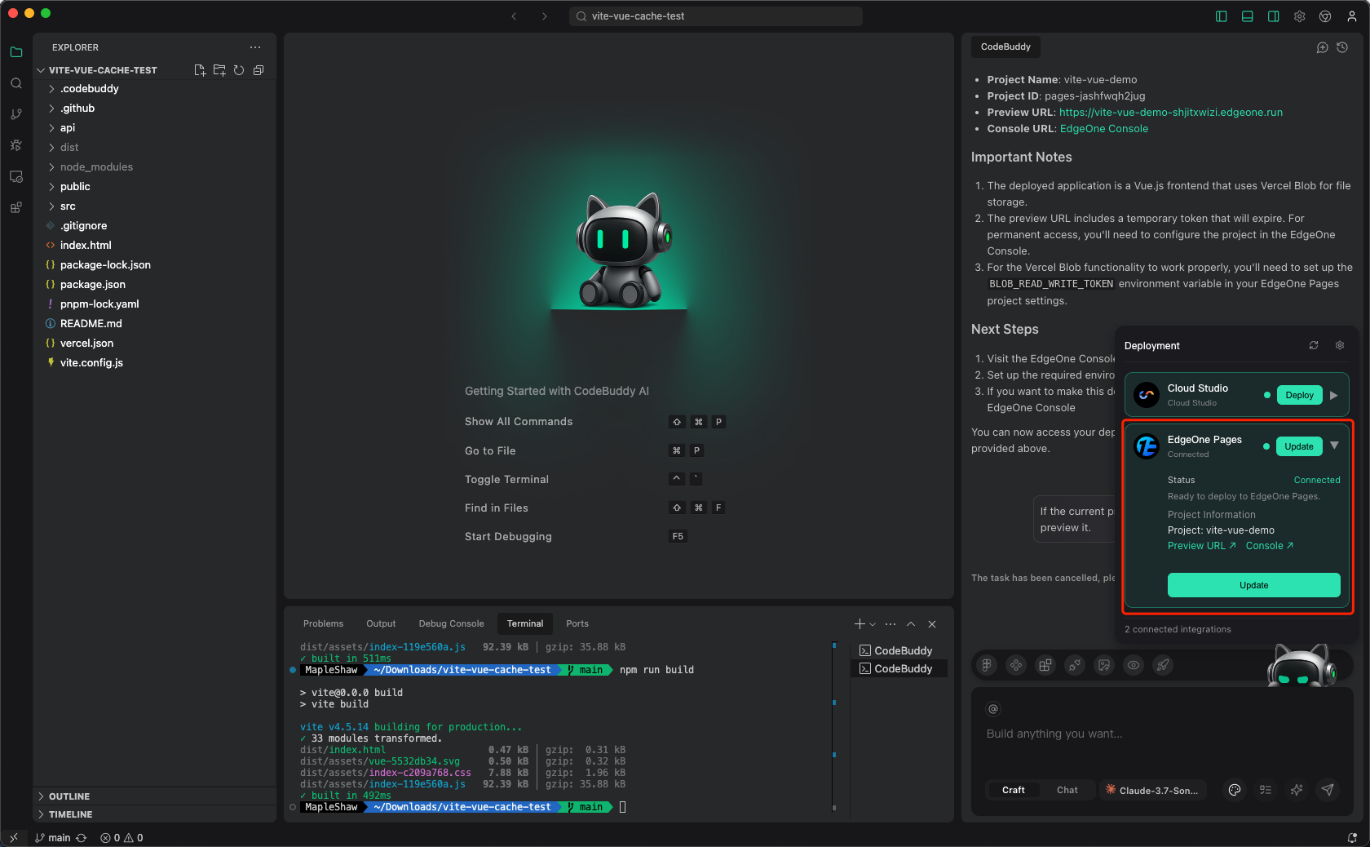Open Source Control view in activity bar
This screenshot has width=1370, height=847.
(16, 114)
